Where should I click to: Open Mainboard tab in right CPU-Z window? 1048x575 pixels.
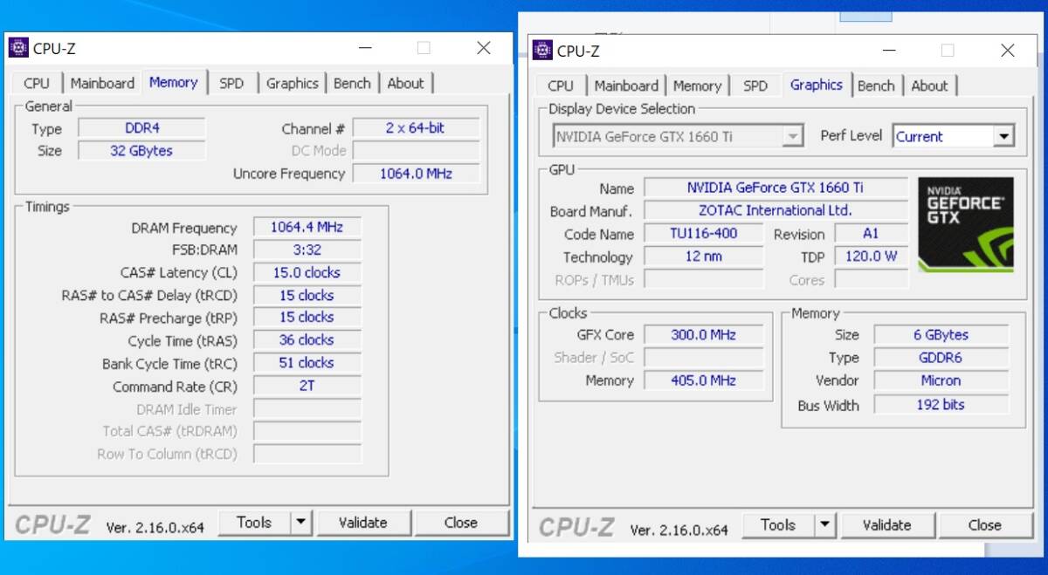pos(626,86)
